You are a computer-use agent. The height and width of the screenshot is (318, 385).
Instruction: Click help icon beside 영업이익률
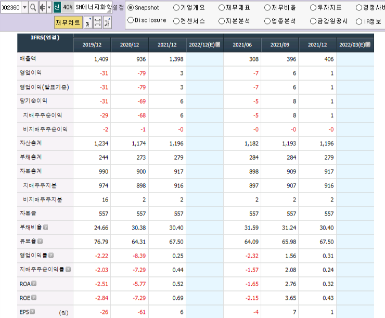(51, 256)
